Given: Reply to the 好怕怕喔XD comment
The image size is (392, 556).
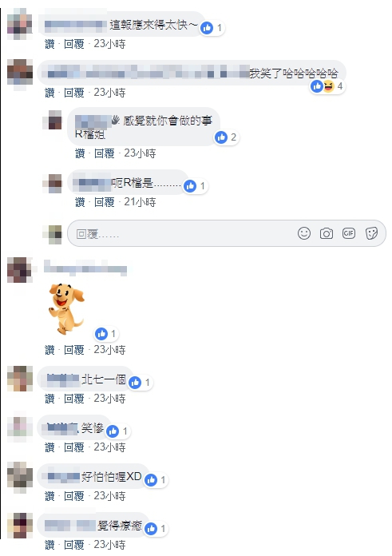Looking at the screenshot, I should pyautogui.click(x=73, y=496).
